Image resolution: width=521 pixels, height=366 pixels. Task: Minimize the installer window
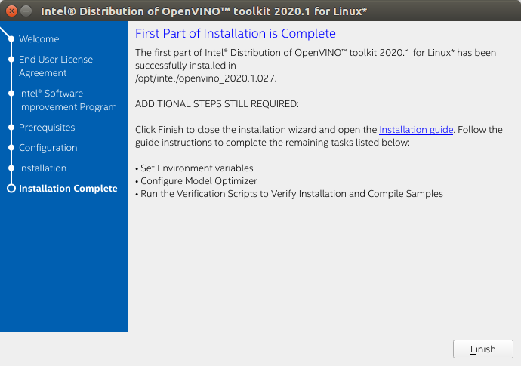(26, 11)
